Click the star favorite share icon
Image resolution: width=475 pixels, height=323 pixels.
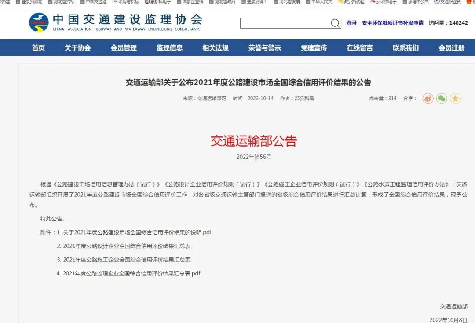tap(455, 99)
